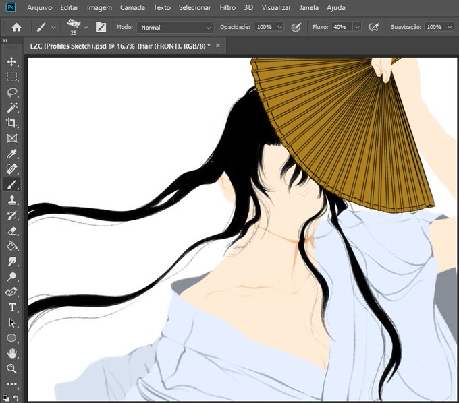Click the Opacidade 100% value field
Viewport: 459px width, 403px height.
(265, 27)
